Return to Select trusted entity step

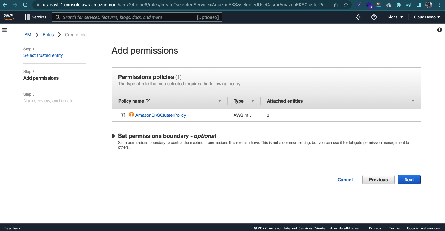coord(43,55)
